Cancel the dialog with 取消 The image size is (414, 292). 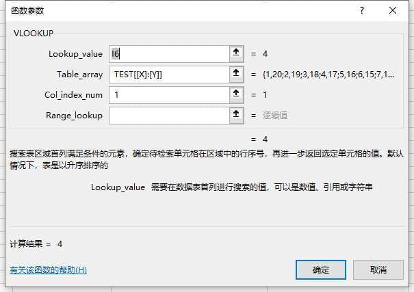pos(378,269)
